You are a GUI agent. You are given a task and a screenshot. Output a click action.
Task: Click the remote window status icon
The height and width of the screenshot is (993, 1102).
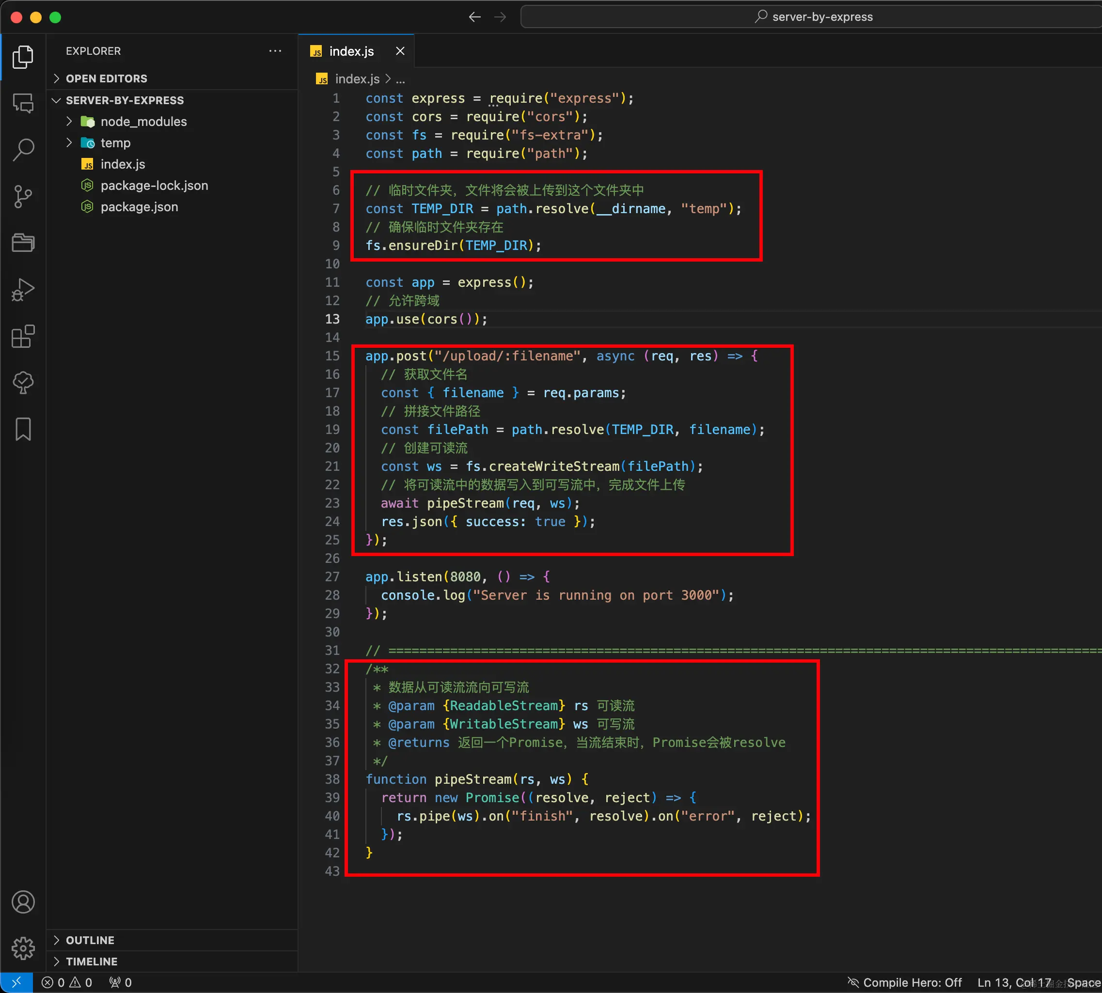16,982
